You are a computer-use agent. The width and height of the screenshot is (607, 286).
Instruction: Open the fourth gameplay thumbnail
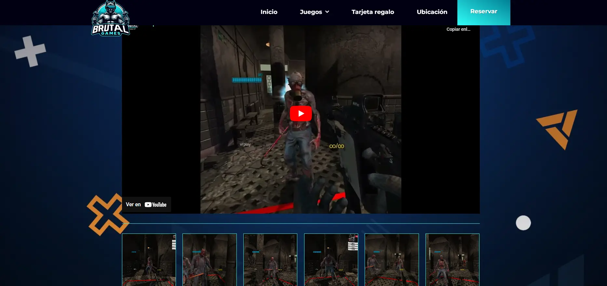click(331, 260)
